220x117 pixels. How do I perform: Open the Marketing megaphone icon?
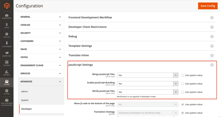[x=7, y=54]
